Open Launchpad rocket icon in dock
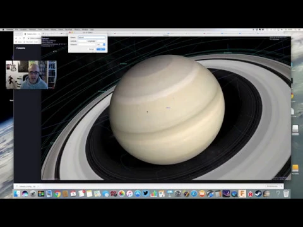Image resolution: width=303 pixels, height=227 pixels. coord(33,194)
